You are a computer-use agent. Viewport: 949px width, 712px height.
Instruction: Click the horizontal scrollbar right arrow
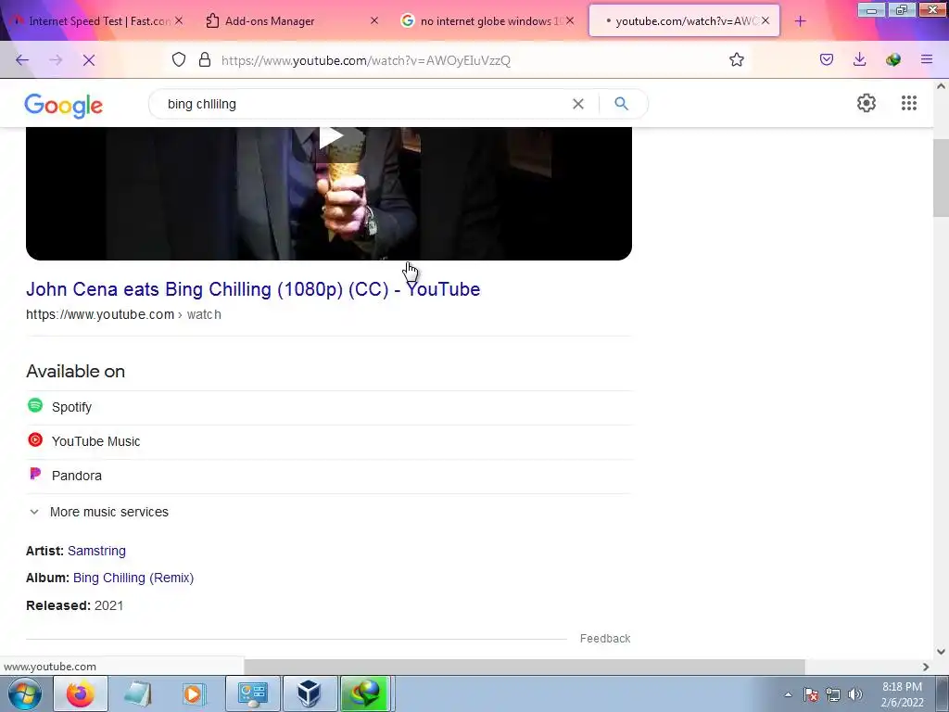coord(926,667)
